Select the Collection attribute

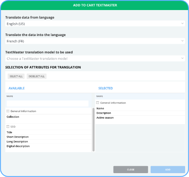(13, 117)
